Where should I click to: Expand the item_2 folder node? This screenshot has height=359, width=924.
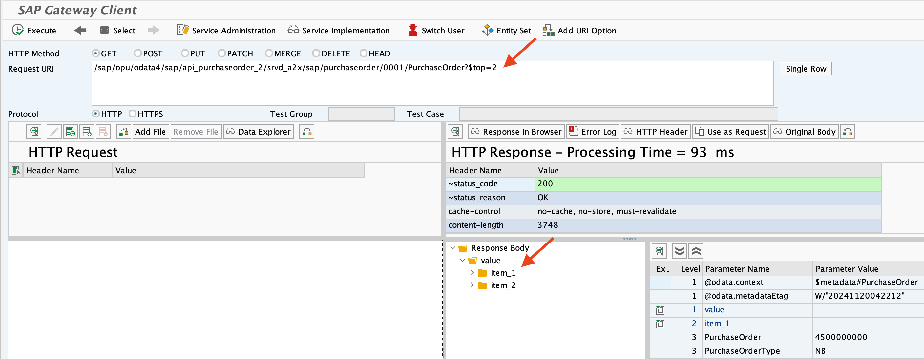pyautogui.click(x=472, y=285)
